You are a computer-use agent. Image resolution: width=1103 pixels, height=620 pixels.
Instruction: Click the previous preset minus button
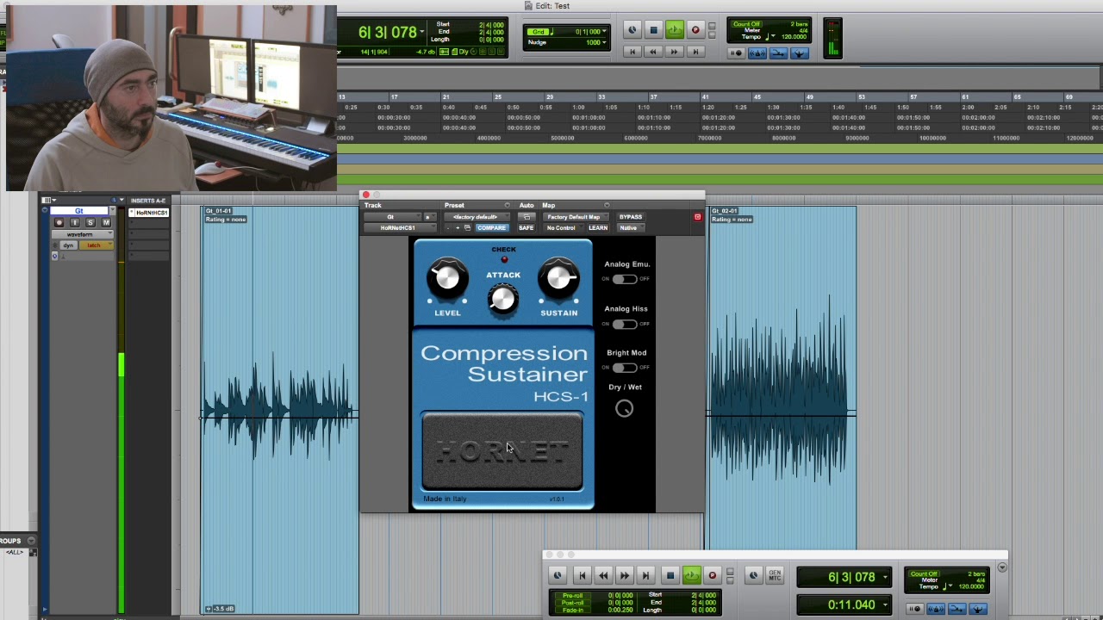[446, 228]
